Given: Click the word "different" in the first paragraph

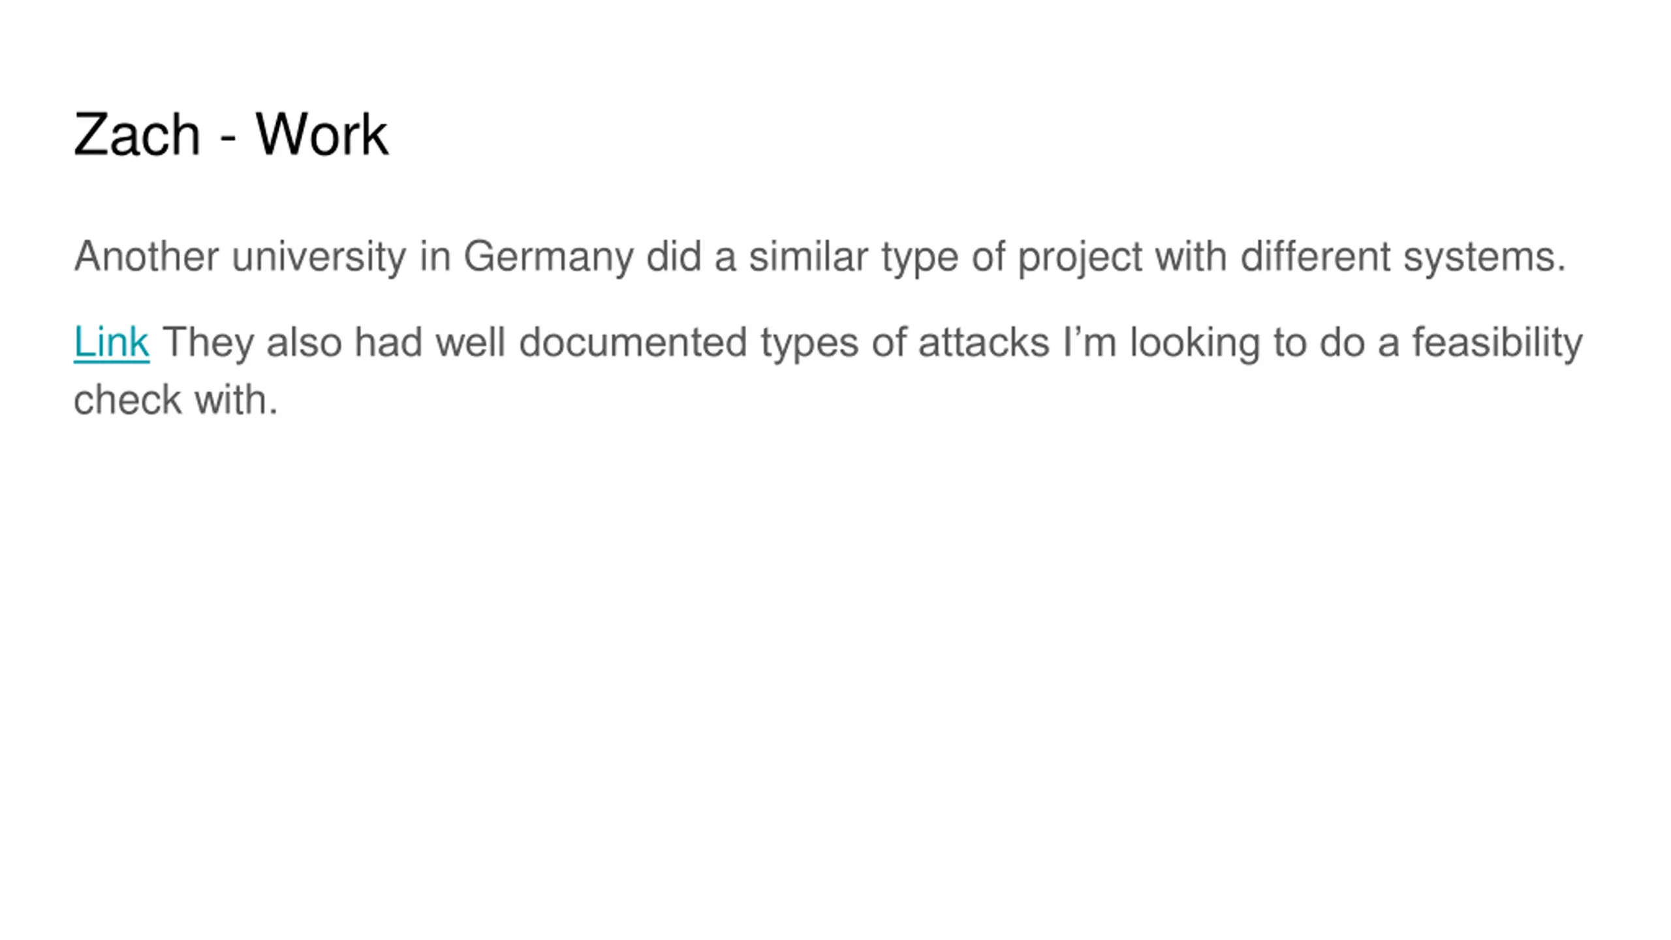Looking at the screenshot, I should (1315, 257).
